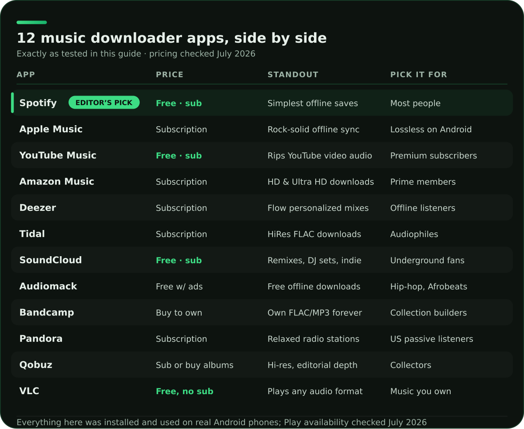Click 'Relaxed radio stations' standout text
The width and height of the screenshot is (524, 429).
314,339
